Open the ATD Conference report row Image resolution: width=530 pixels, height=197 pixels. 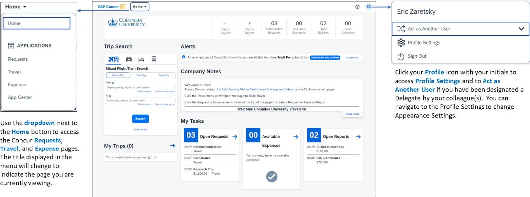pos(333,160)
